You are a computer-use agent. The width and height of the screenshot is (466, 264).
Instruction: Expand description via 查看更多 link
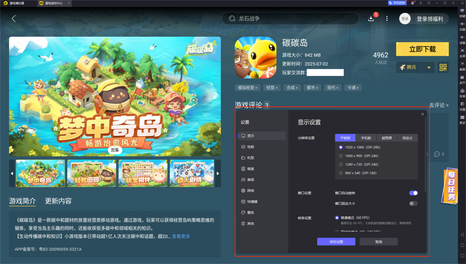(x=181, y=236)
